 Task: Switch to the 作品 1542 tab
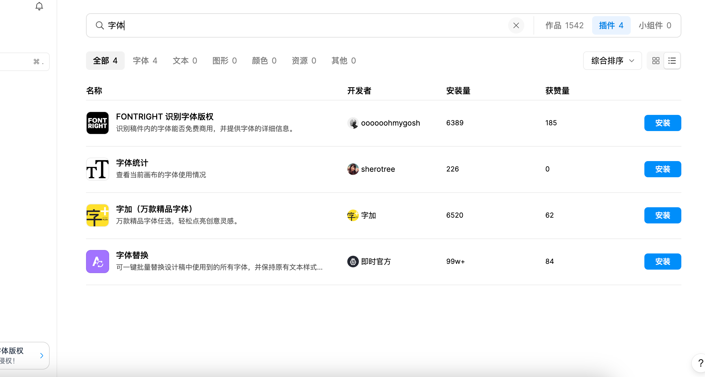[x=564, y=25]
